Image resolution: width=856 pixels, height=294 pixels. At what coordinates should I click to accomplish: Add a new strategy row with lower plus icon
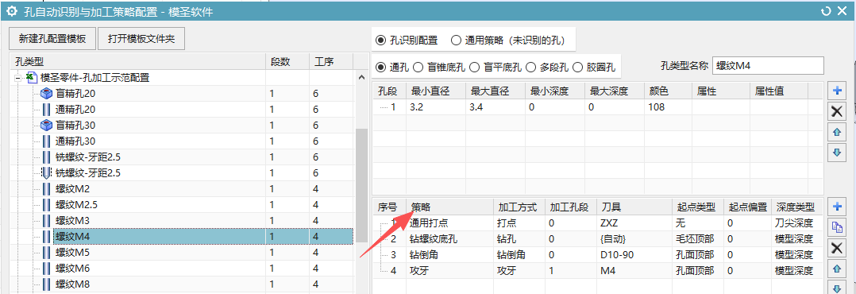pyautogui.click(x=836, y=207)
